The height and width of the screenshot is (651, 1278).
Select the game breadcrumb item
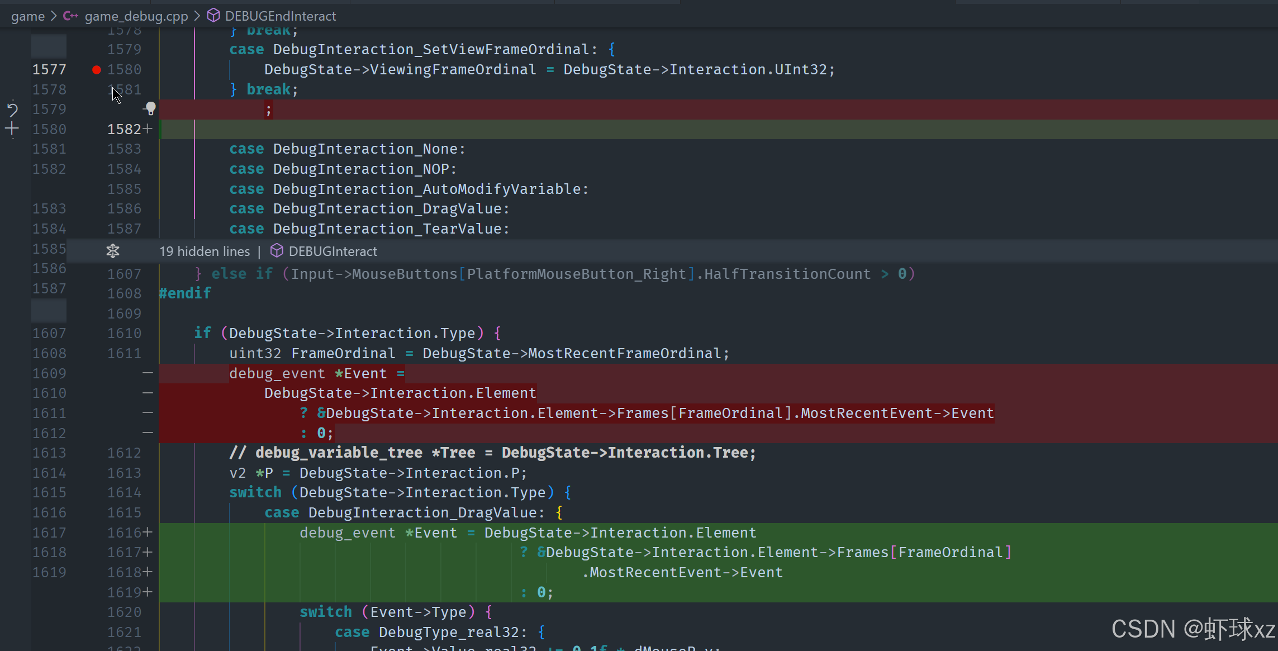[28, 16]
